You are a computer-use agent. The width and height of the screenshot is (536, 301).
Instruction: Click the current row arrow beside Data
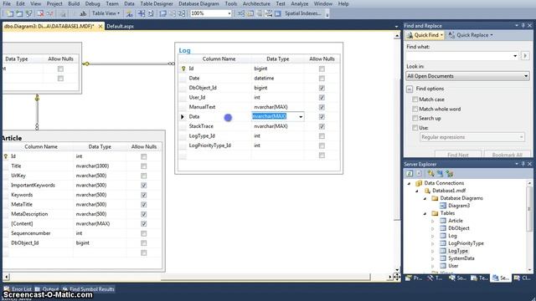[183, 117]
